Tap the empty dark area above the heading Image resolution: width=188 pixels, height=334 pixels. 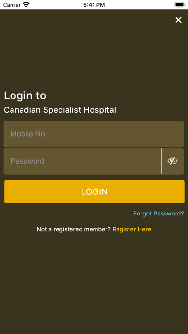(94, 53)
